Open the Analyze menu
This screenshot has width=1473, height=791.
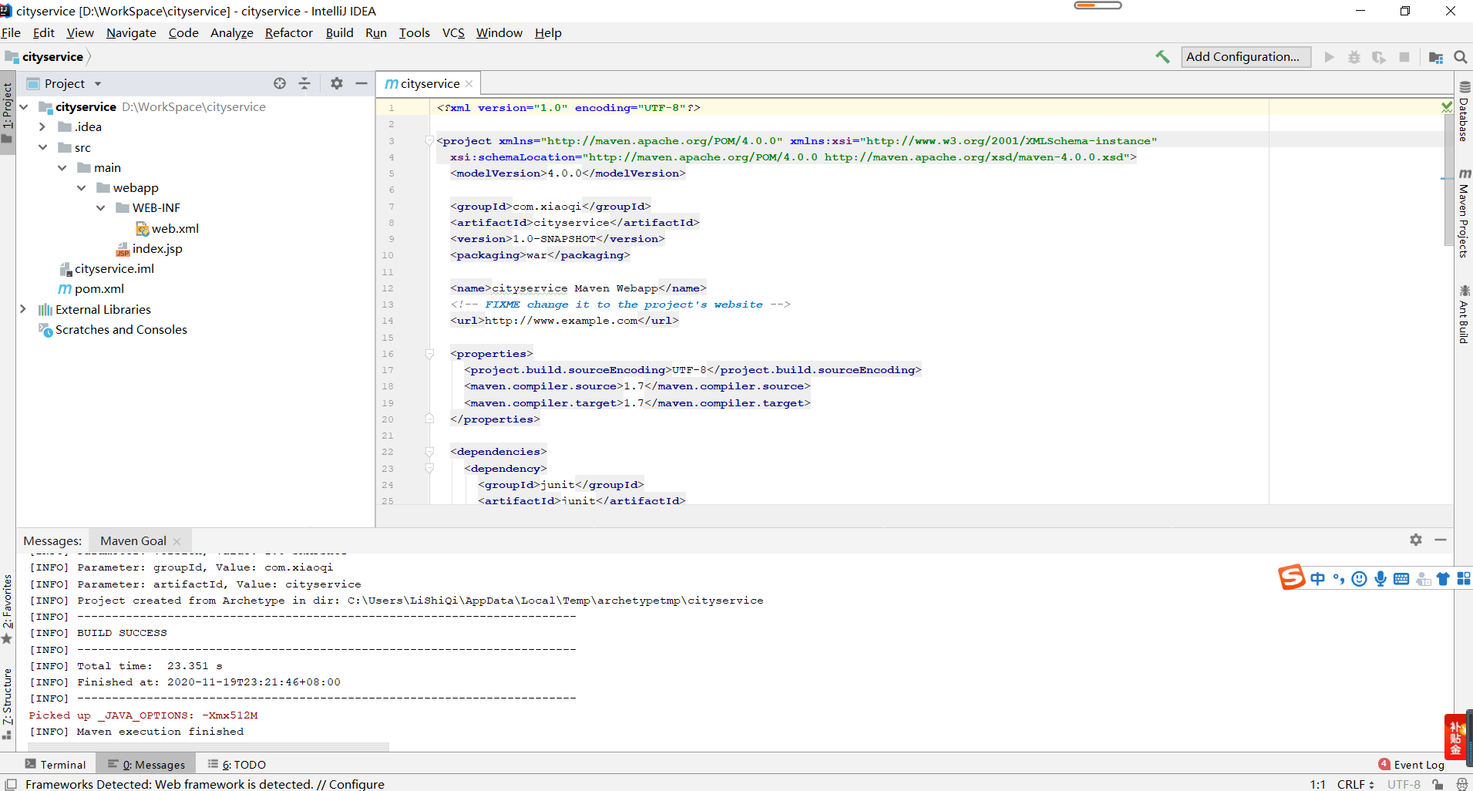coord(232,32)
